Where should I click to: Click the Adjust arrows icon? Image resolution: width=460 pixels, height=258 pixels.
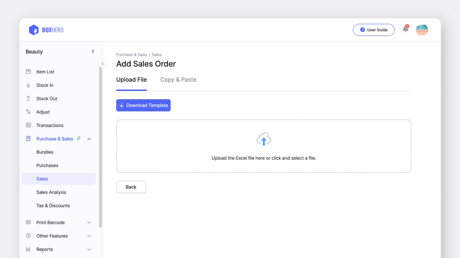click(28, 112)
